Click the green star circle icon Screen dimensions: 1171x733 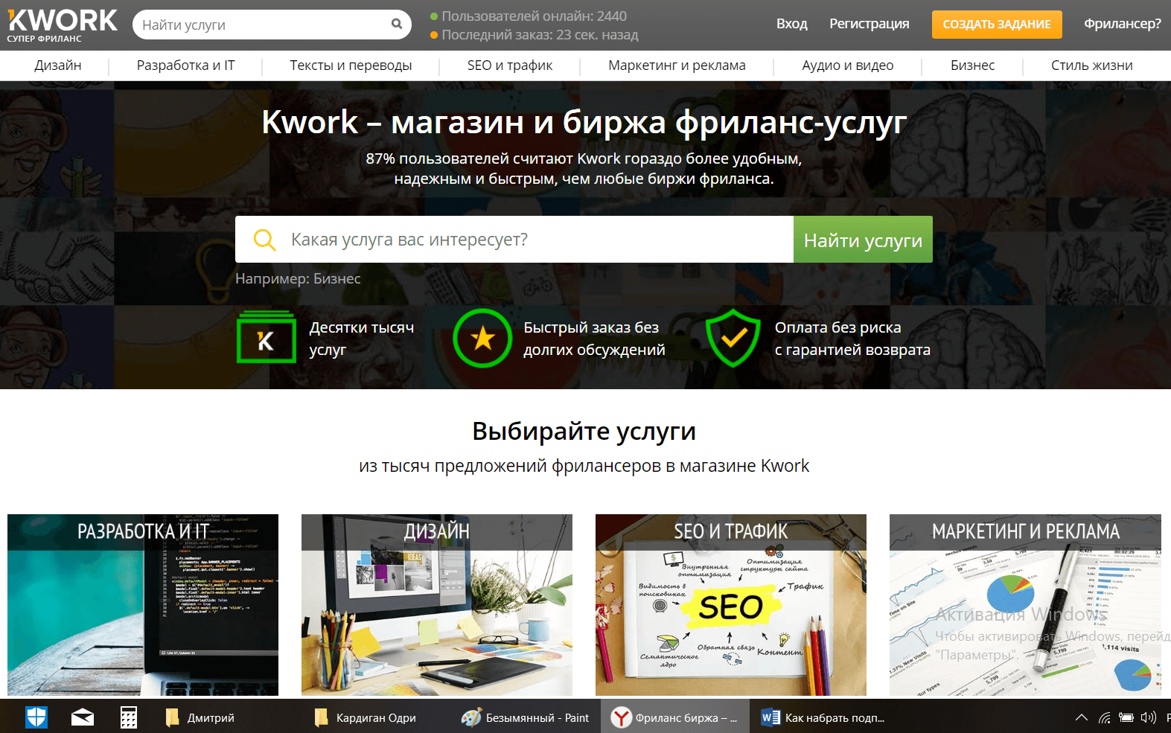(482, 338)
